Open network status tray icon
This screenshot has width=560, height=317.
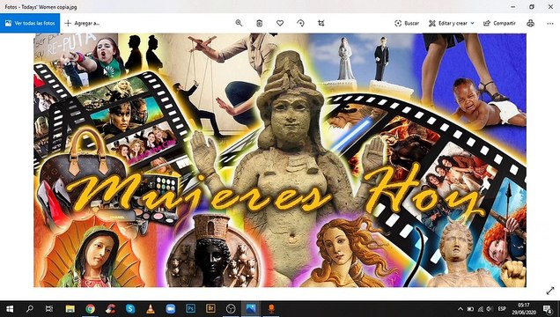[x=481, y=309]
